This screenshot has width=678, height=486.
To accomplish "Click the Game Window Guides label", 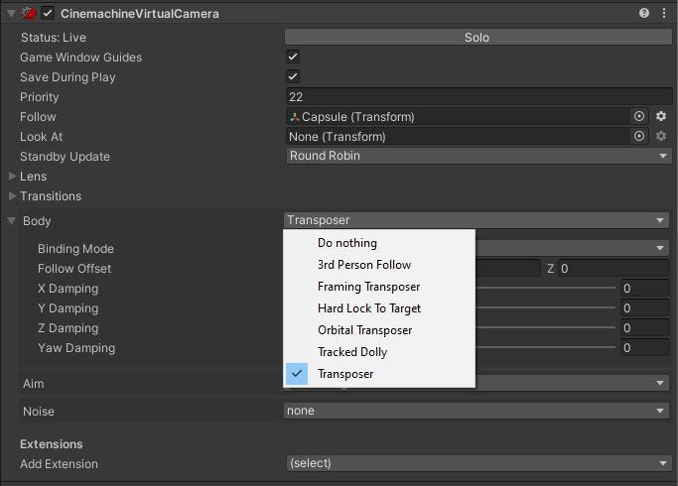I will (80, 57).
